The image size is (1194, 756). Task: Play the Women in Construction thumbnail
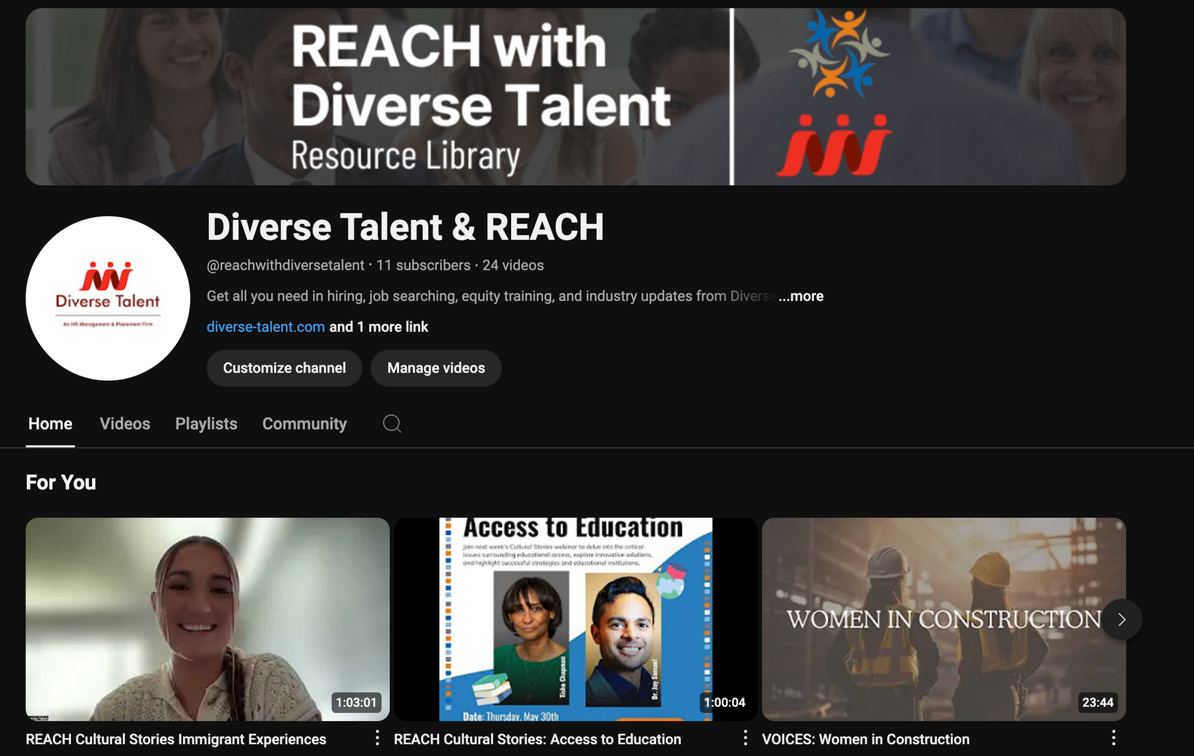(944, 619)
